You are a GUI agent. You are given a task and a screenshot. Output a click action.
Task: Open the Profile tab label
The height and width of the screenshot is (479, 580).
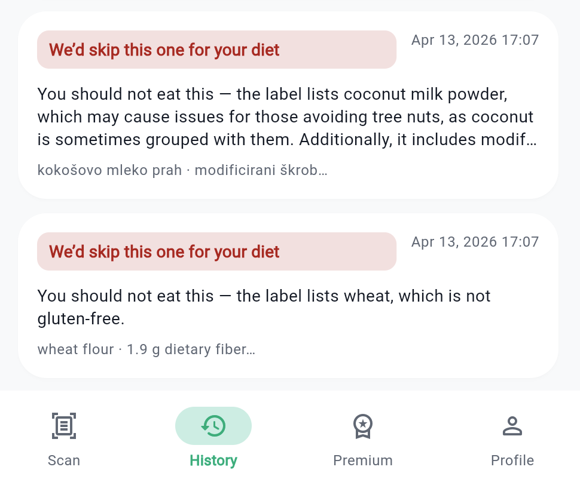(512, 460)
